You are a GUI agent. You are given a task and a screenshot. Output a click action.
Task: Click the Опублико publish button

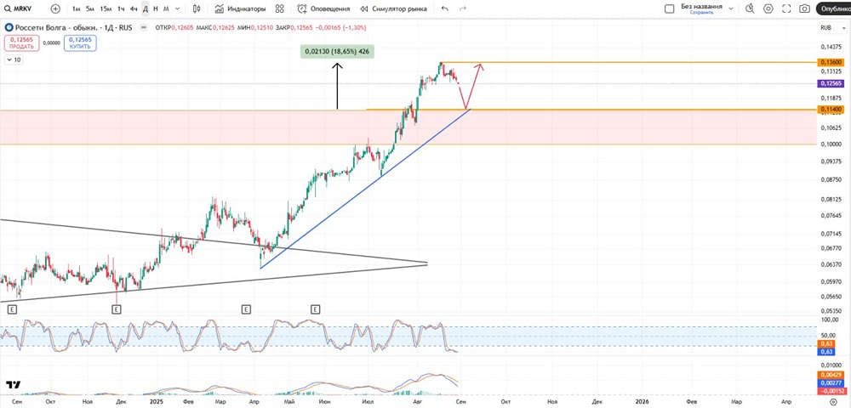point(834,8)
